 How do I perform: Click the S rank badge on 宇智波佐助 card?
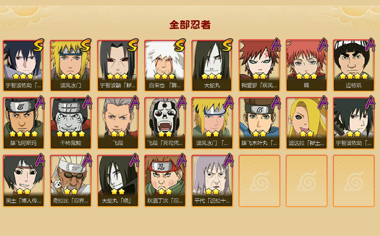tap(39, 45)
